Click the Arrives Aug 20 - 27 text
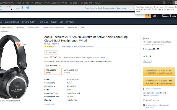This screenshot has width=177, height=110. 151,49
